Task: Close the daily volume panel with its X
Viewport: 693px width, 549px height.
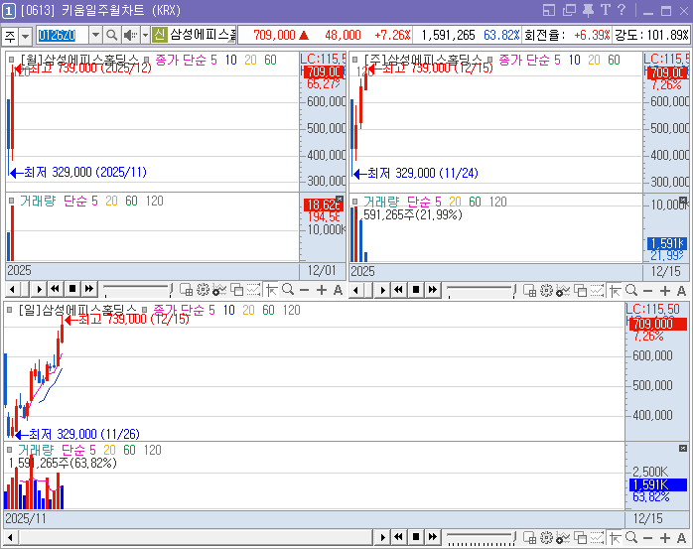Action: pos(683,449)
